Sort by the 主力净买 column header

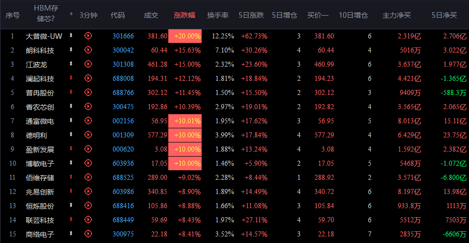pos(397,15)
